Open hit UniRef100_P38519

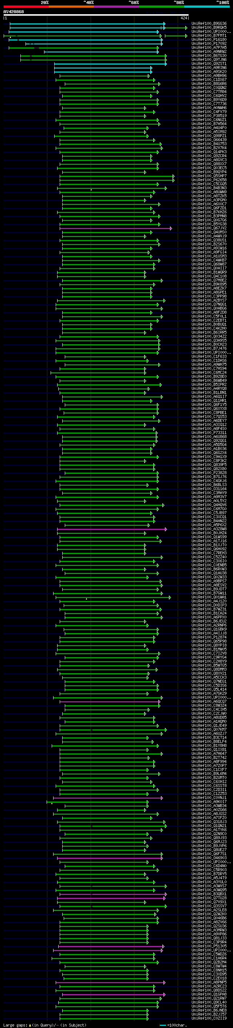click(x=209, y=116)
